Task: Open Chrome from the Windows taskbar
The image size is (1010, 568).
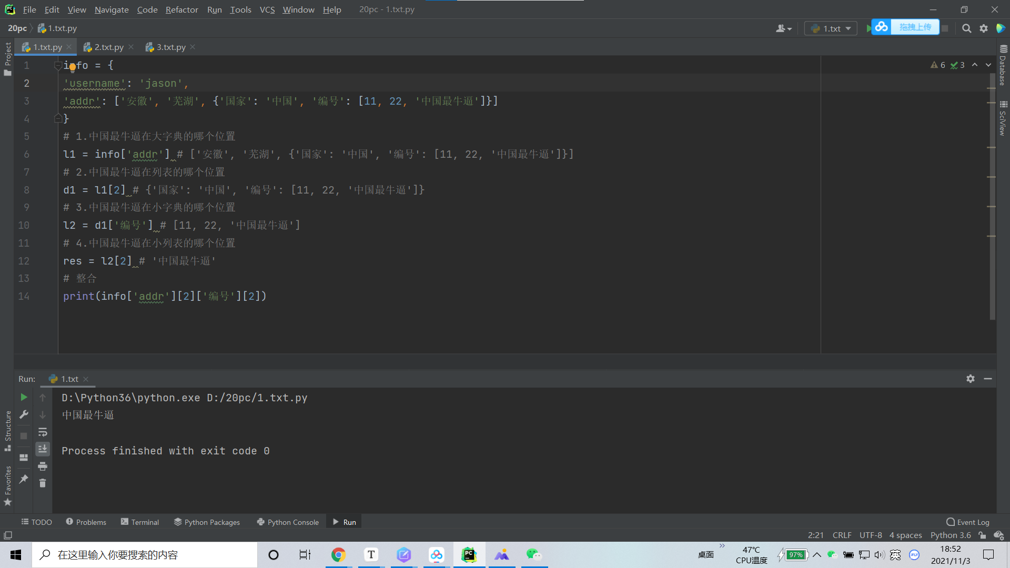Action: tap(338, 555)
